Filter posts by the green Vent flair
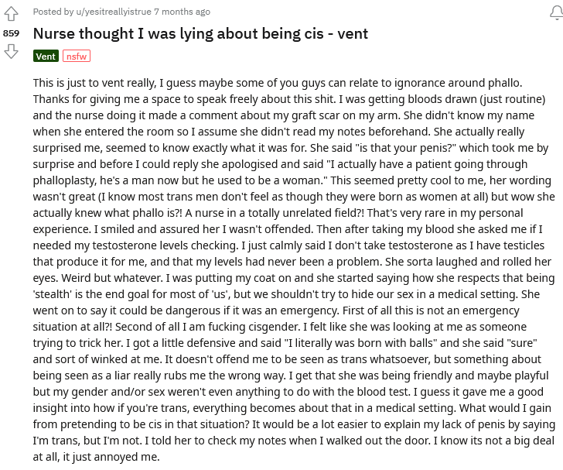This screenshot has height=470, width=563. (x=46, y=56)
